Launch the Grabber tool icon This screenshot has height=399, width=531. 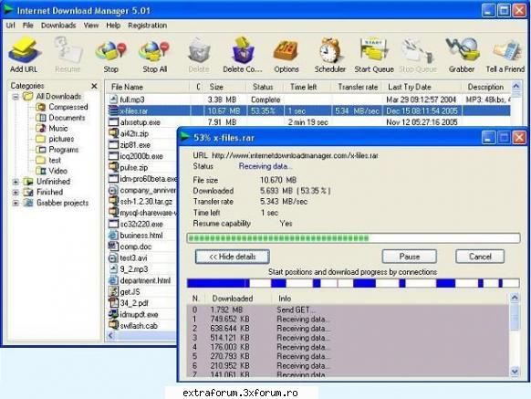(x=462, y=50)
